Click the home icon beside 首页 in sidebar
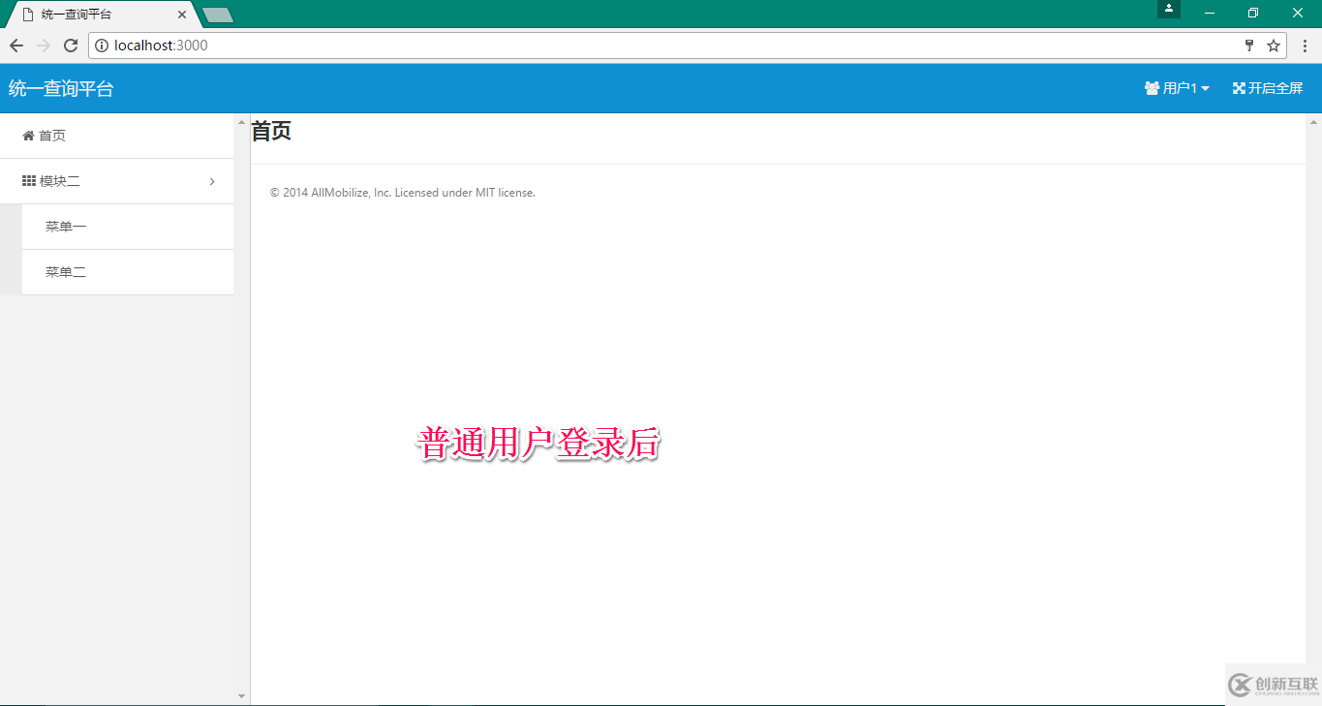 click(29, 136)
